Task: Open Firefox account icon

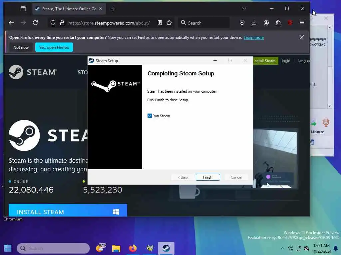Action: click(x=266, y=23)
